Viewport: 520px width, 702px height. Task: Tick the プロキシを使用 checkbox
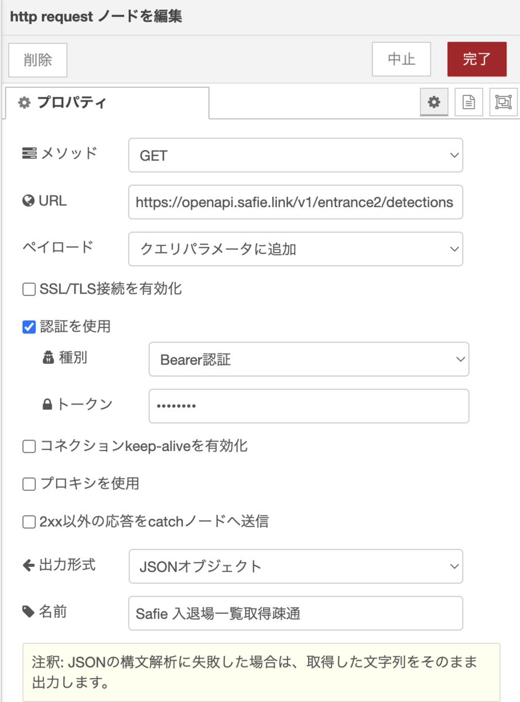coord(29,484)
